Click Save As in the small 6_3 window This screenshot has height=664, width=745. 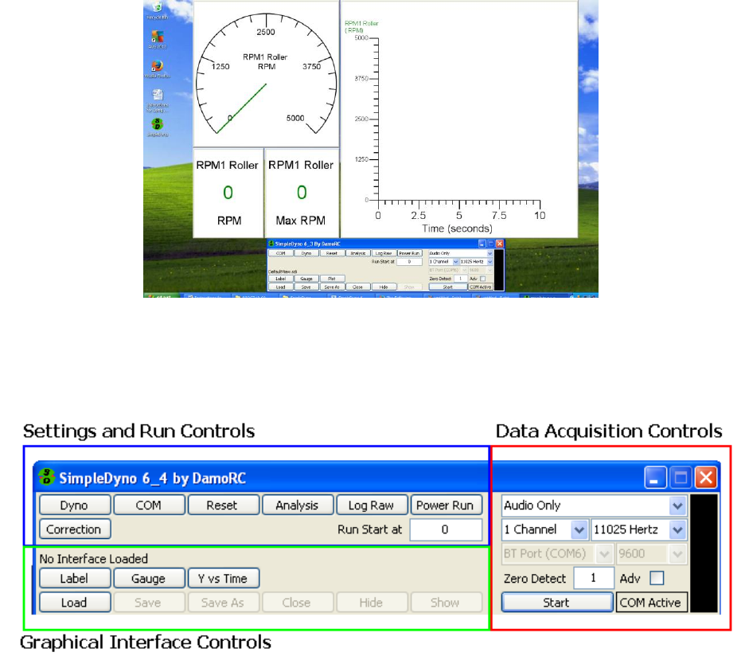tap(332, 287)
